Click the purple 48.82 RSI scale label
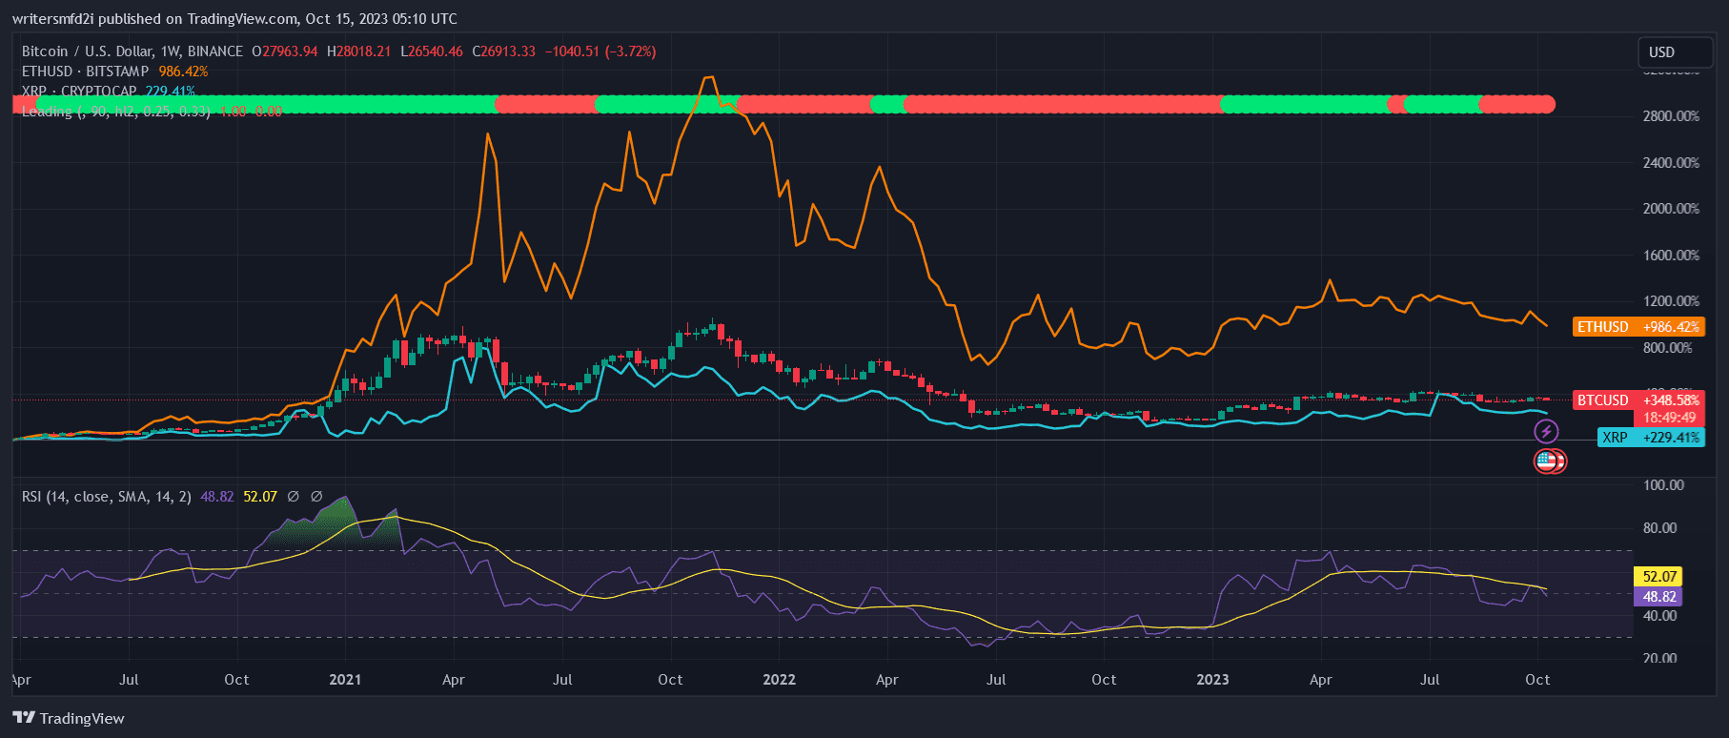The height and width of the screenshot is (738, 1729). click(x=1658, y=597)
